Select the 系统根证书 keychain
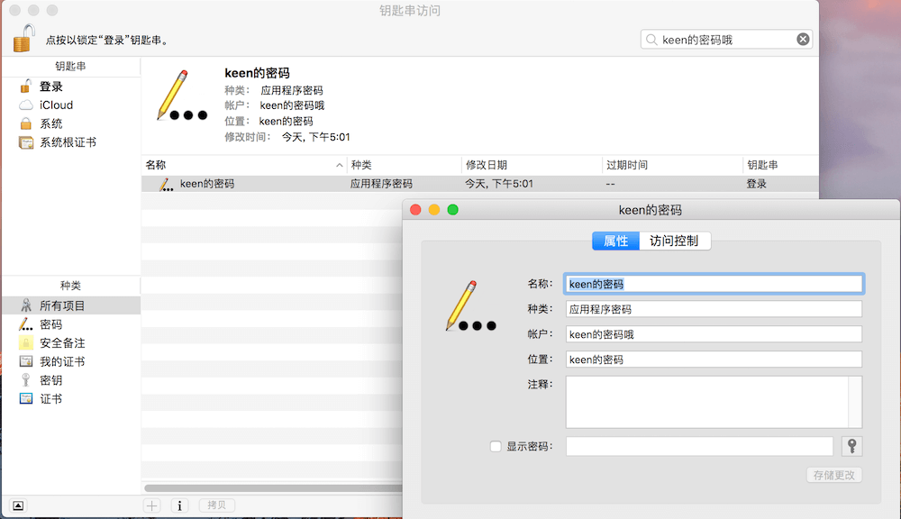The width and height of the screenshot is (901, 519). tap(67, 142)
